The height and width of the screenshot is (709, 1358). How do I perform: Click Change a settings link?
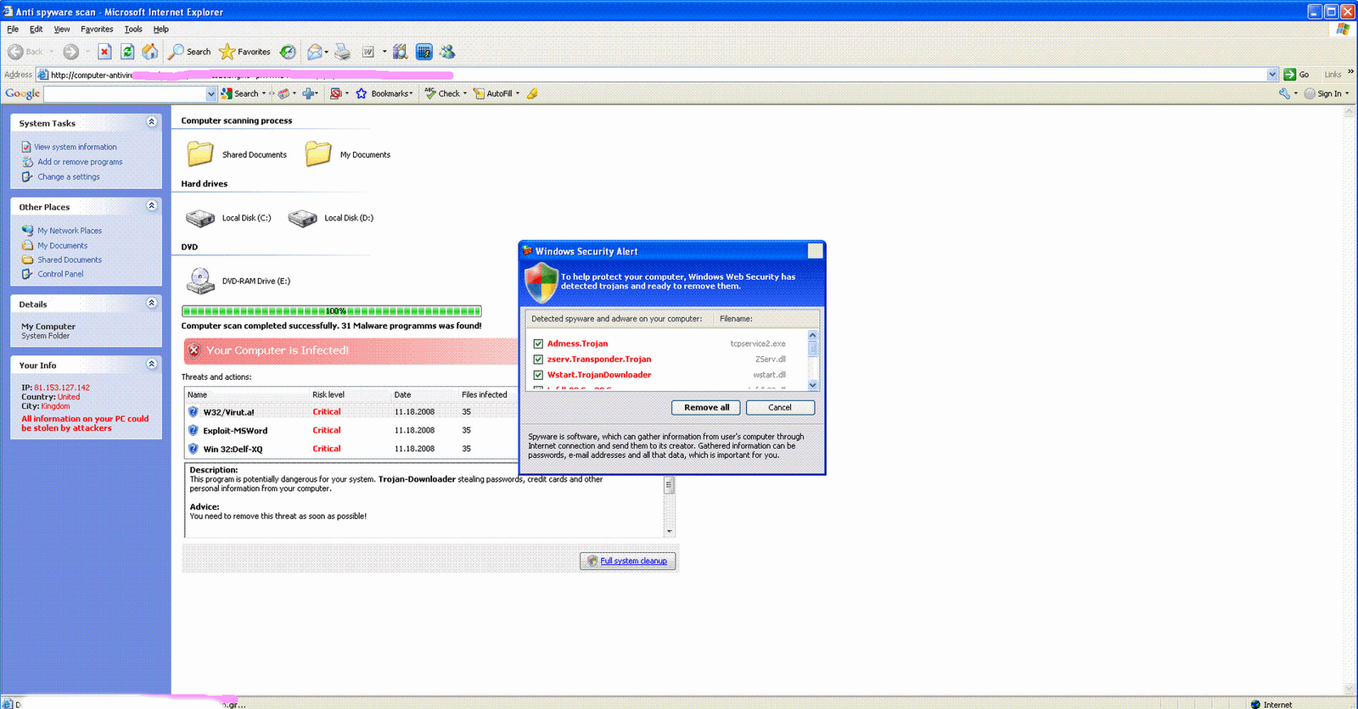[x=69, y=177]
